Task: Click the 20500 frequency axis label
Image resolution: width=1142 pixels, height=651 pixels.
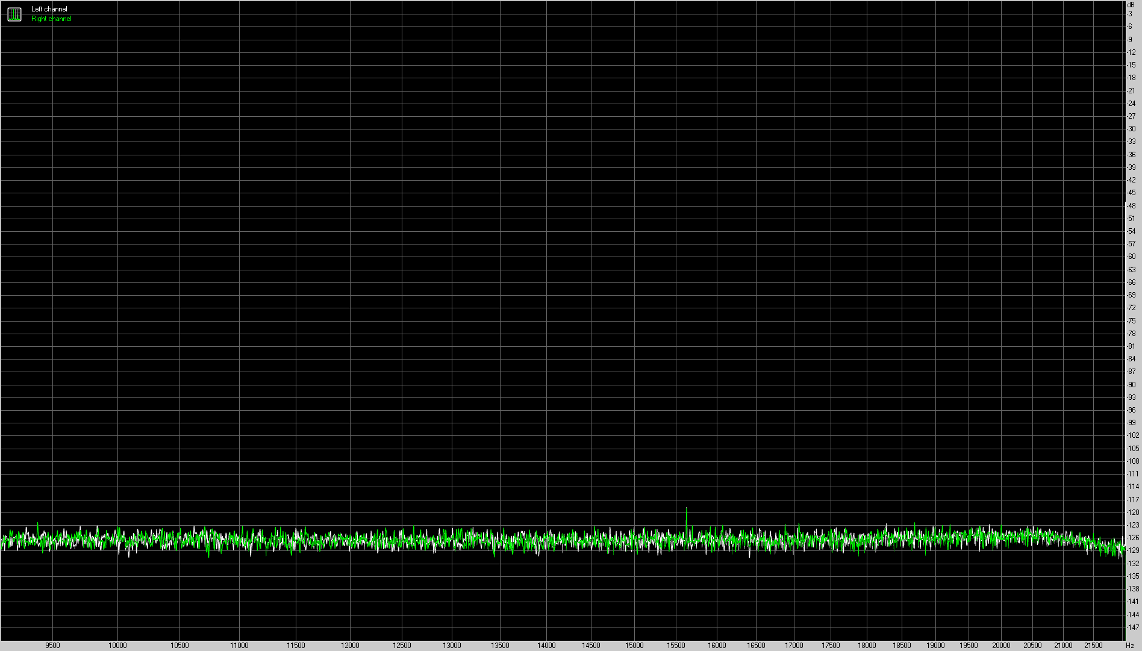Action: [x=1032, y=646]
